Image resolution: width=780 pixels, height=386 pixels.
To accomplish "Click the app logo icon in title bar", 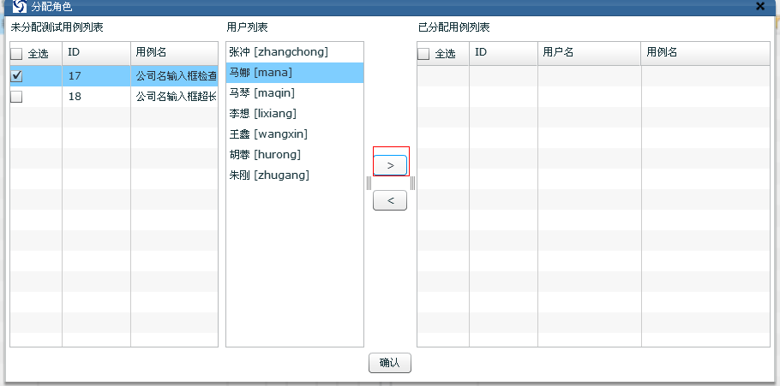I will click(19, 7).
